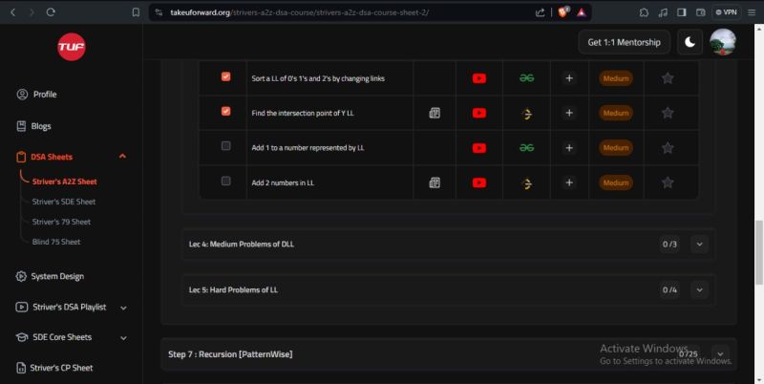This screenshot has width=764, height=384.
Task: Click Get 1:1 Mentorship button
Action: tap(625, 42)
